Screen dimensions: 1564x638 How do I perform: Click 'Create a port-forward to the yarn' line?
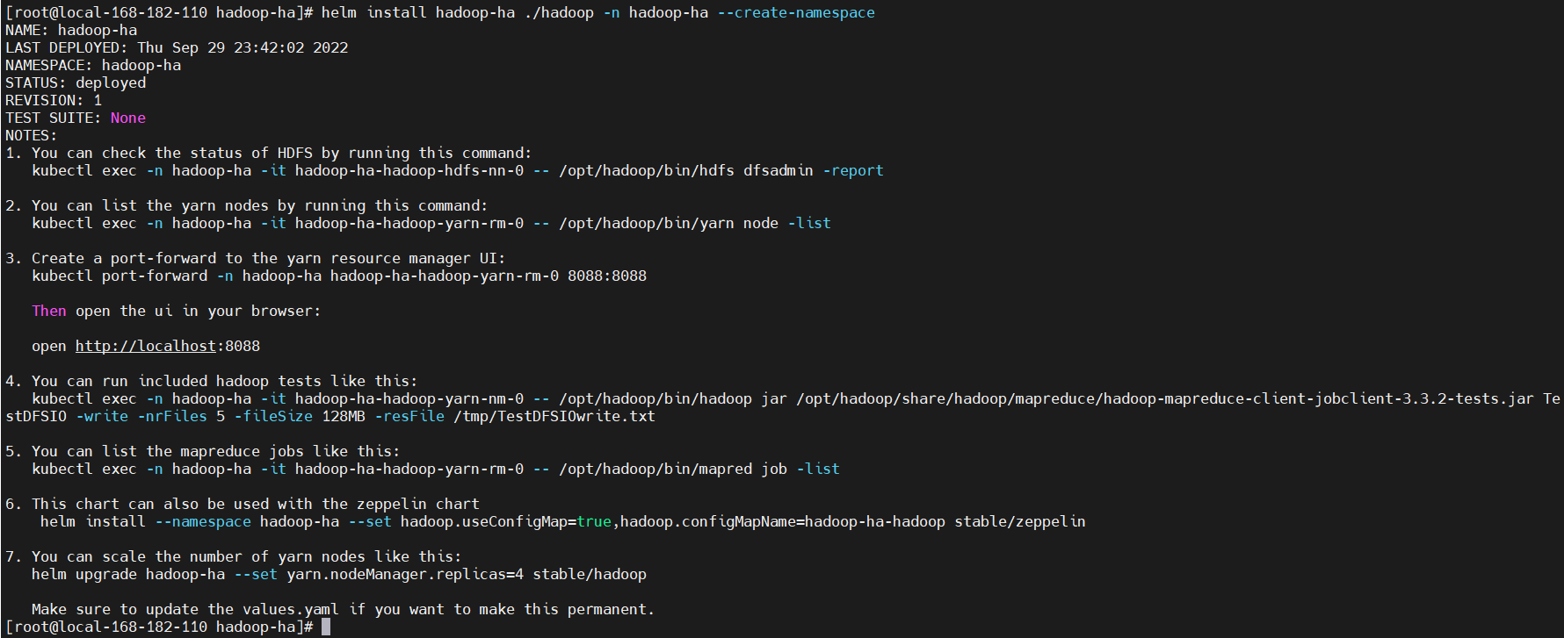[255, 258]
